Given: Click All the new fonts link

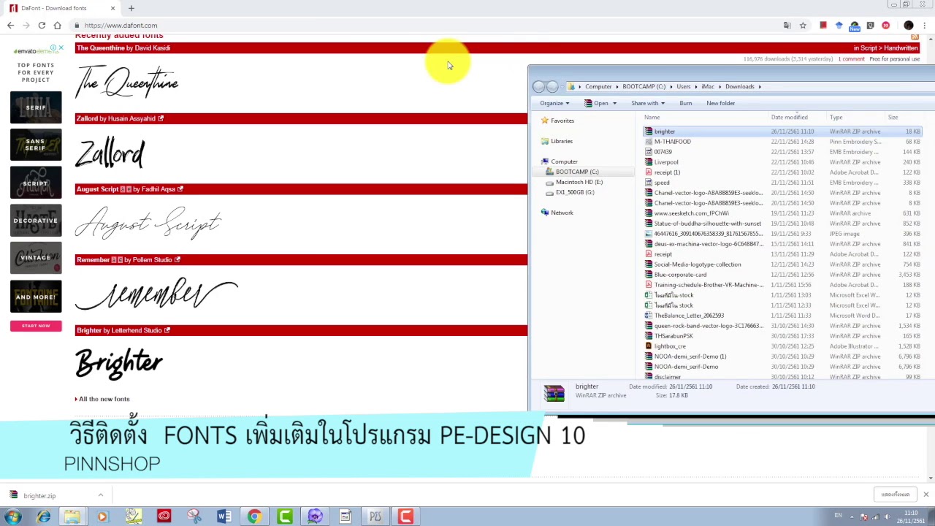Looking at the screenshot, I should [x=104, y=399].
